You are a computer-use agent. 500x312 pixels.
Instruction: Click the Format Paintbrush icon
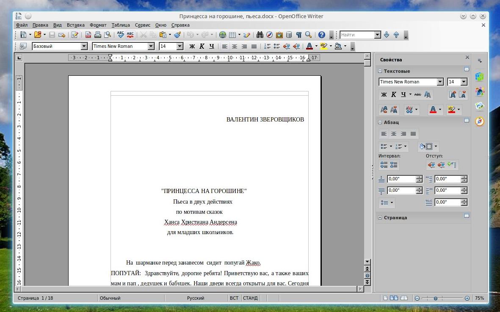178,35
